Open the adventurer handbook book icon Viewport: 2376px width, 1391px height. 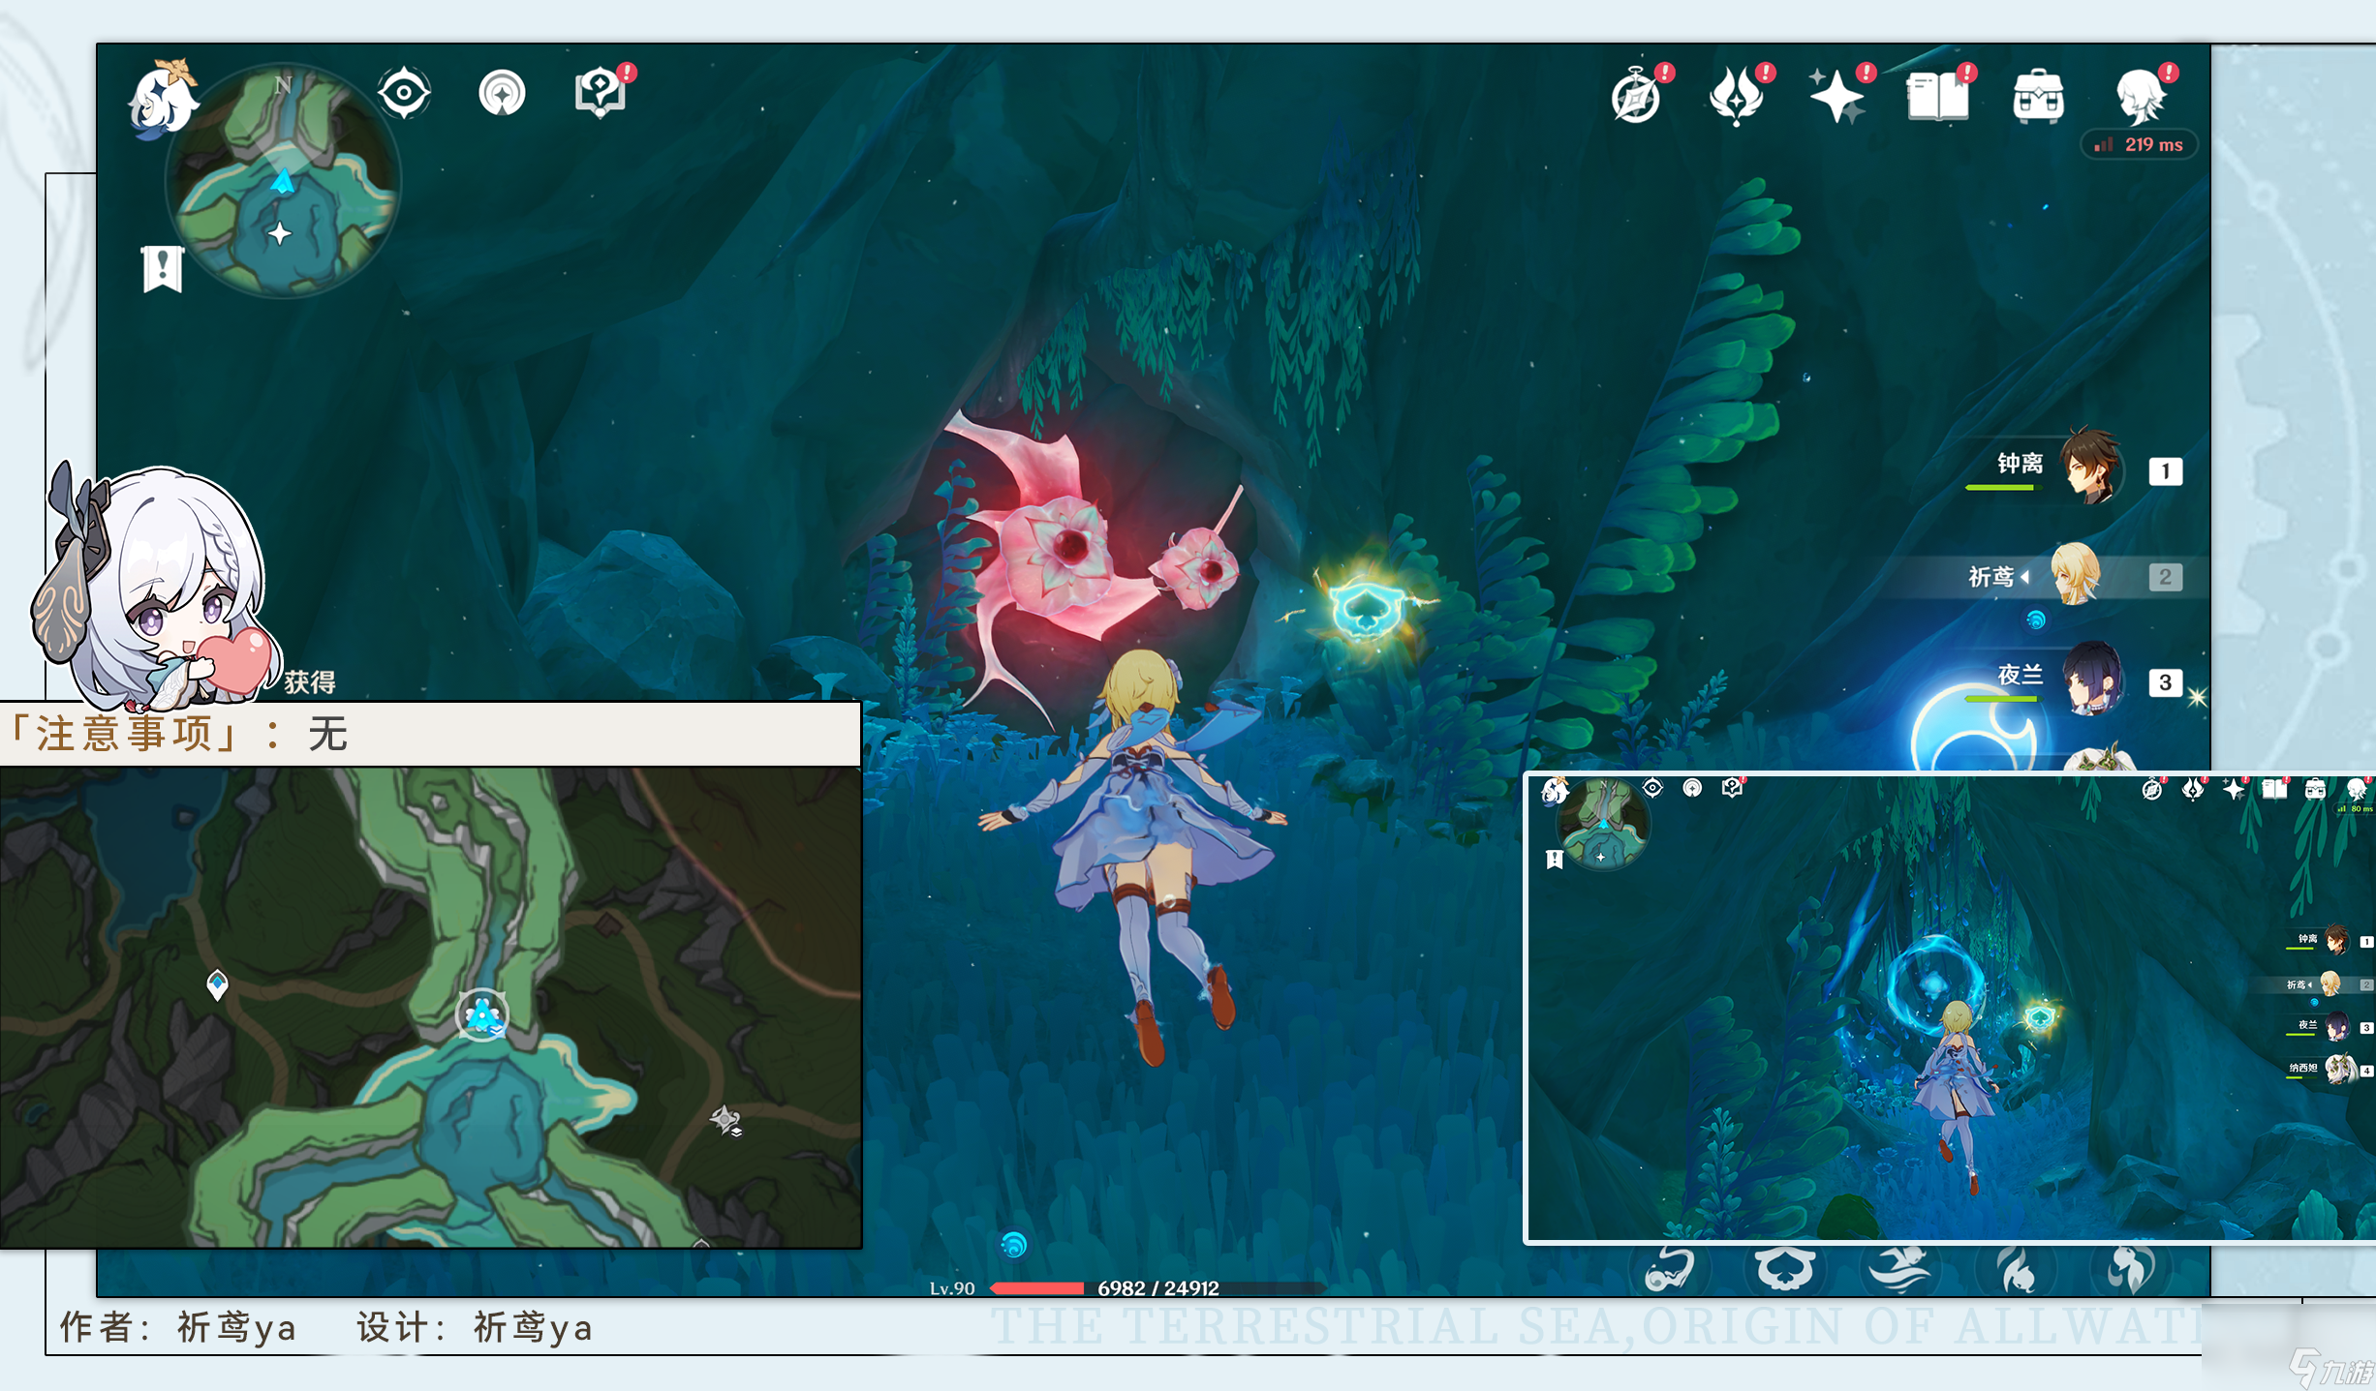(x=1937, y=97)
